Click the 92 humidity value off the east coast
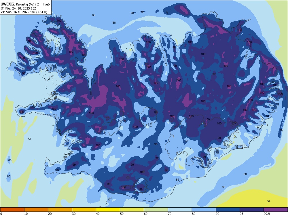288x216 pixels. click(x=282, y=130)
